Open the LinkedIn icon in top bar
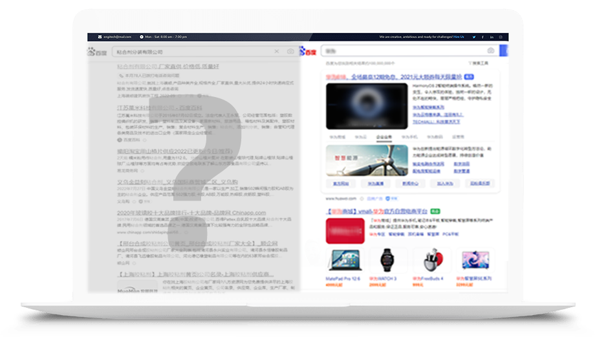The width and height of the screenshot is (595, 337). (x=492, y=37)
